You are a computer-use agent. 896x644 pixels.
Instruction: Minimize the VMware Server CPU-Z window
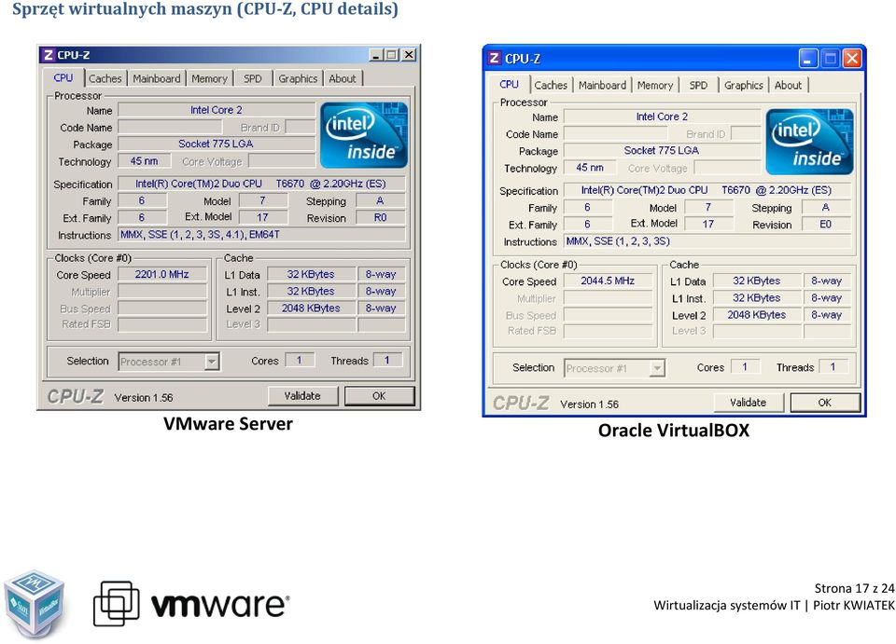point(375,55)
